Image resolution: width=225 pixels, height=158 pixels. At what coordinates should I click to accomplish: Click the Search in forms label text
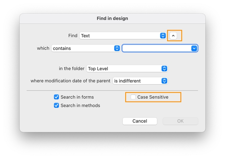point(77,97)
